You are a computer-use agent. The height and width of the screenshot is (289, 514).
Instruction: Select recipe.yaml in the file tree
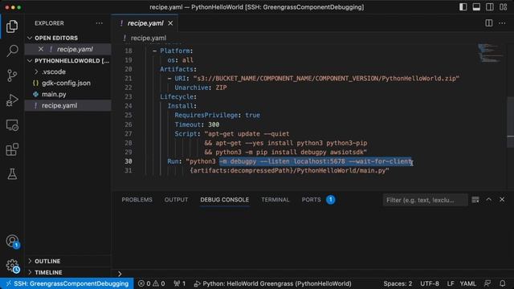(67, 105)
